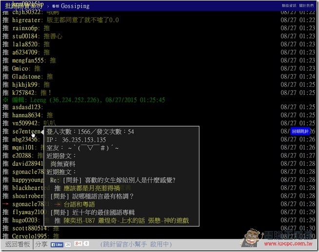319x252 pixels.
Task: Click the 室友 line in the popup
Action: [x=82, y=148]
